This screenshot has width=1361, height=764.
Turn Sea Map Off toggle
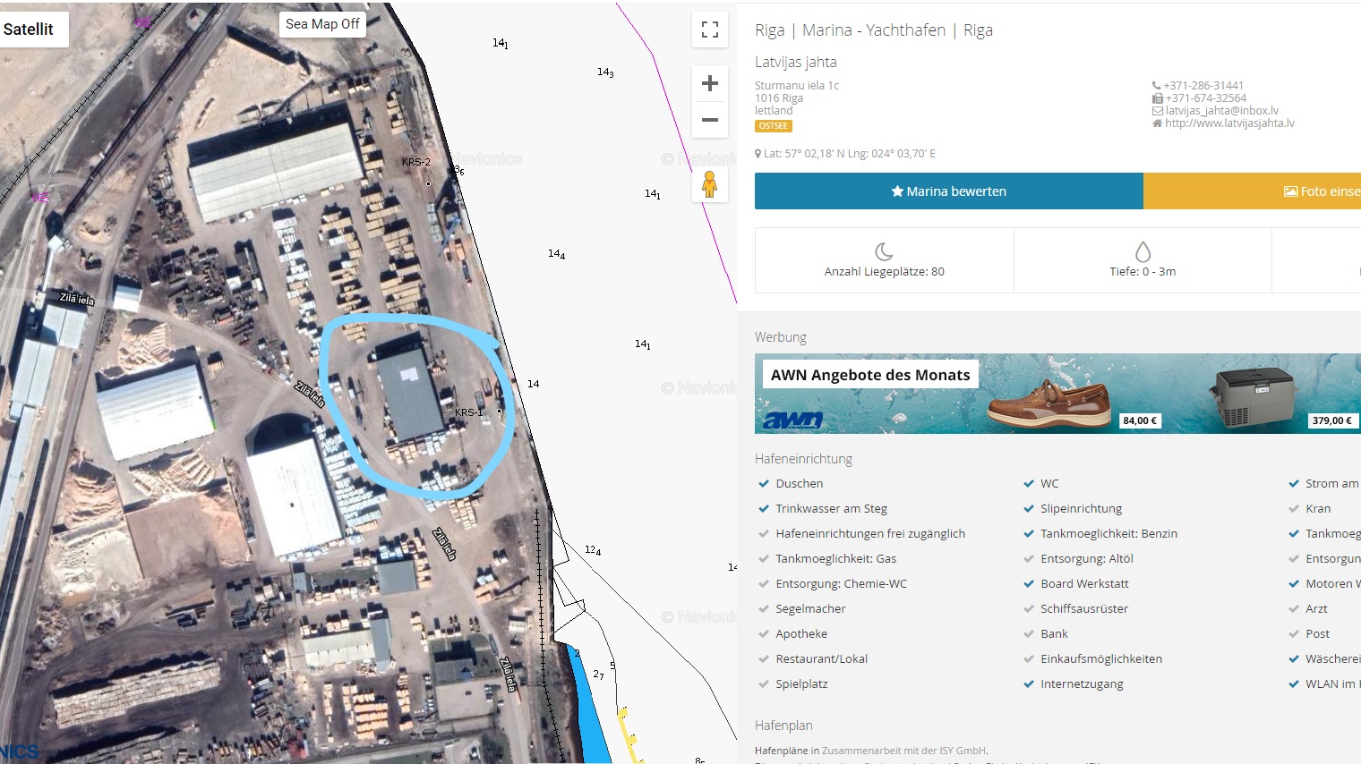pyautogui.click(x=322, y=24)
